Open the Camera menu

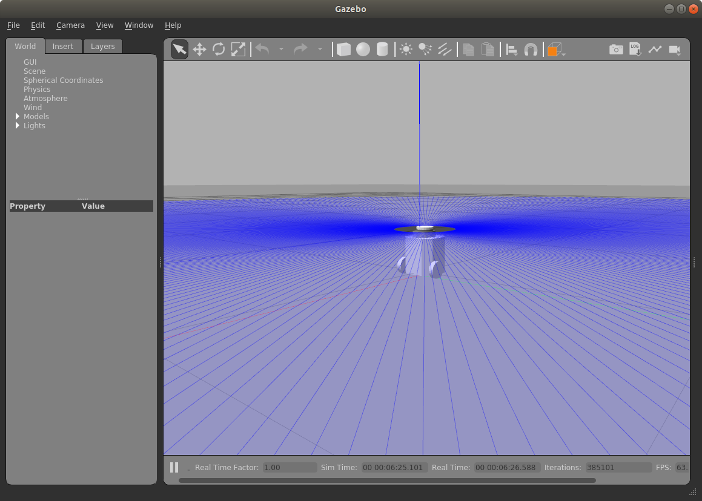[70, 25]
